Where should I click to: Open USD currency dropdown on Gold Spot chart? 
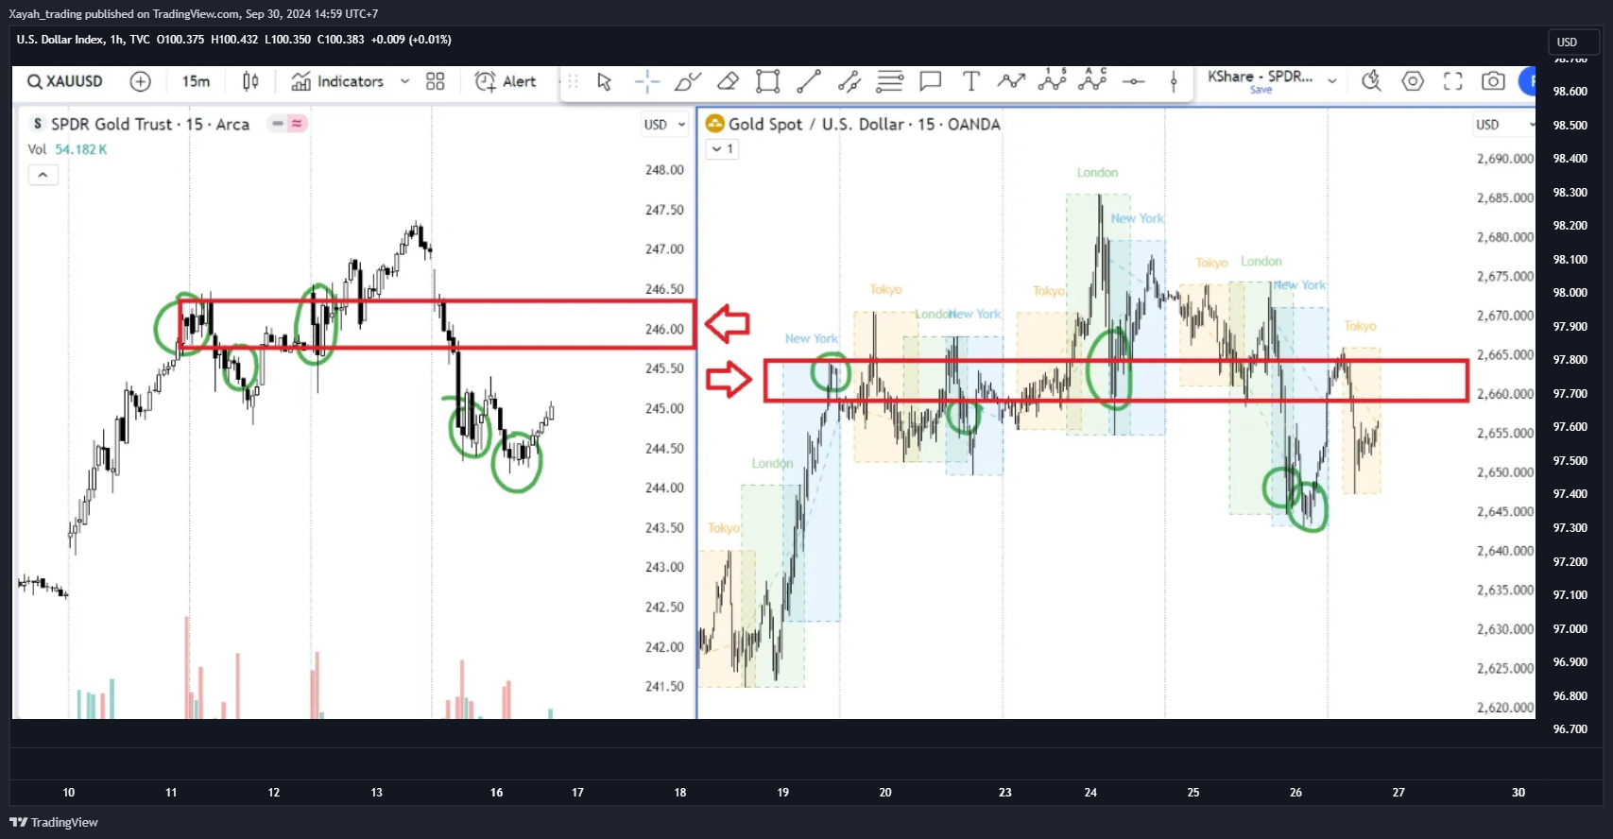[x=1502, y=125]
